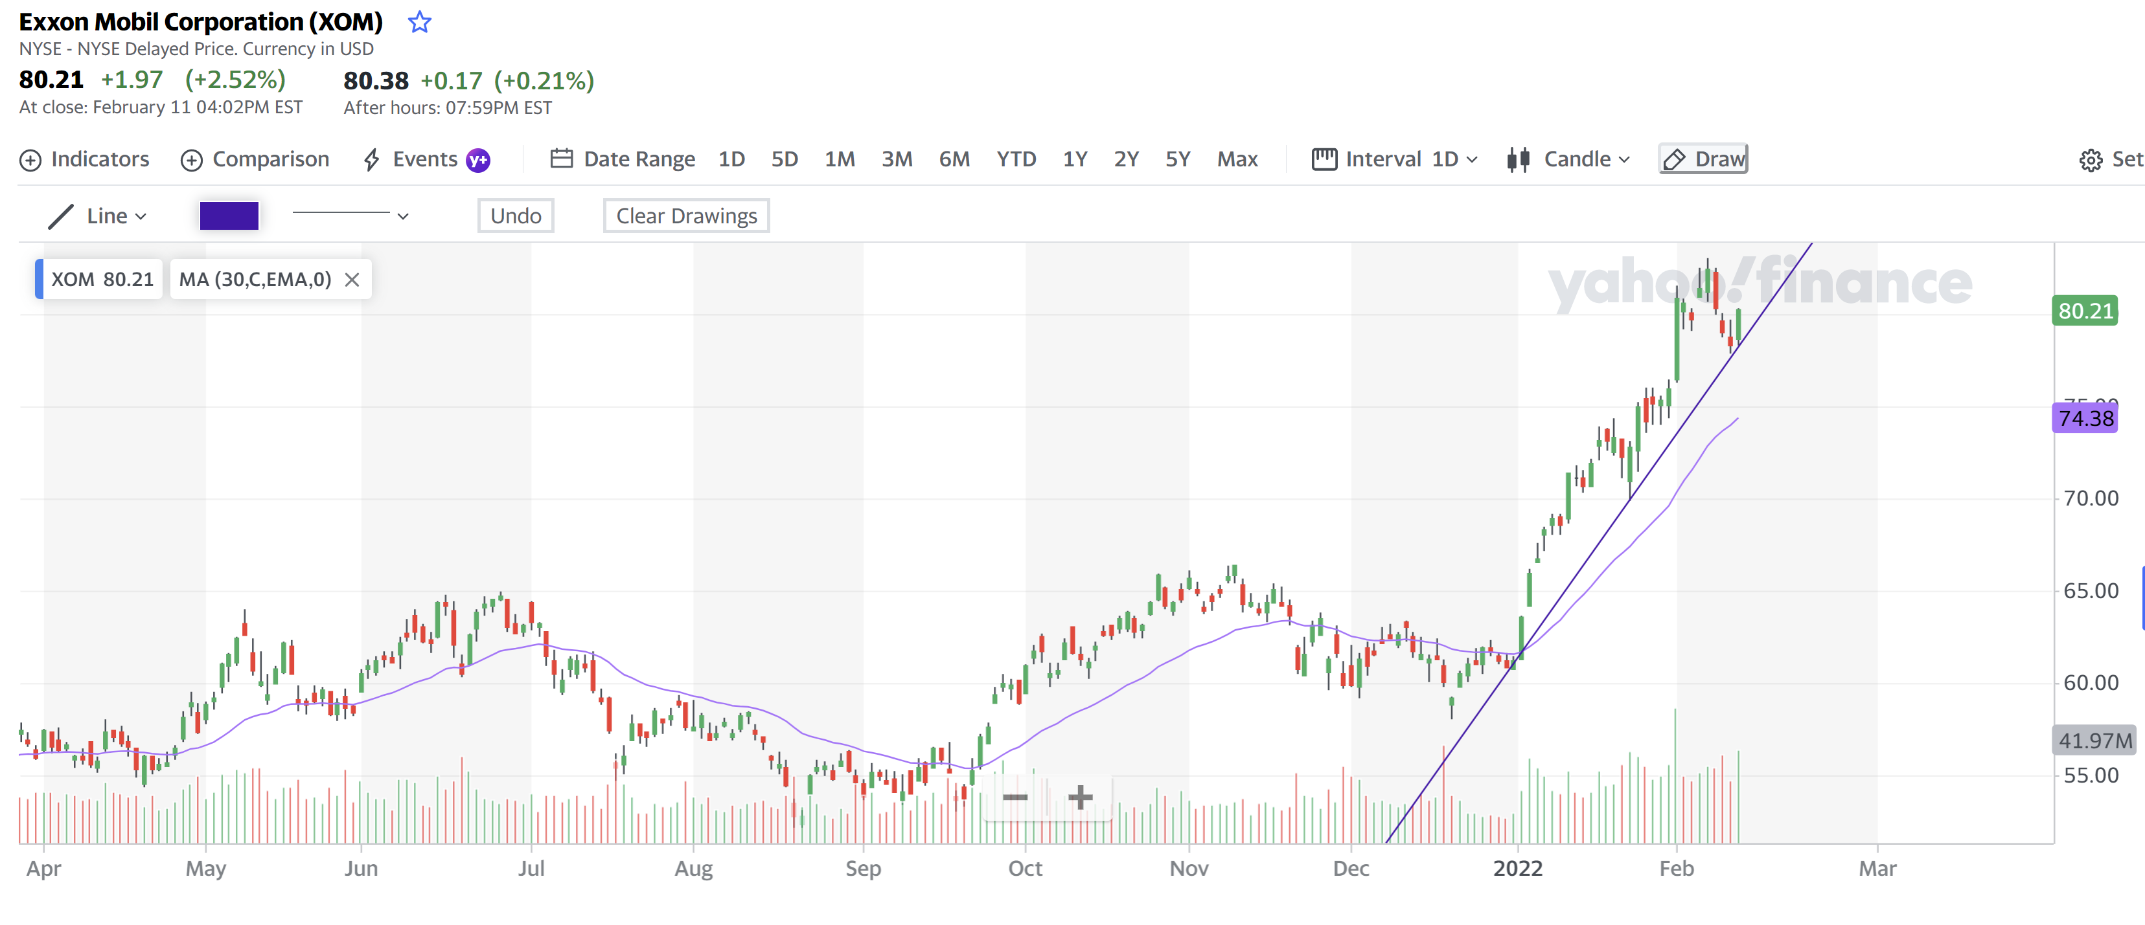Toggle the Draw tool button
This screenshot has width=2145, height=925.
click(x=1703, y=159)
